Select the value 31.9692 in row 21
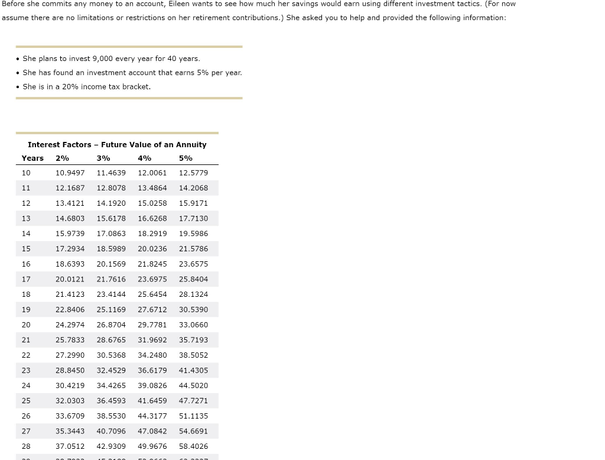 click(152, 340)
